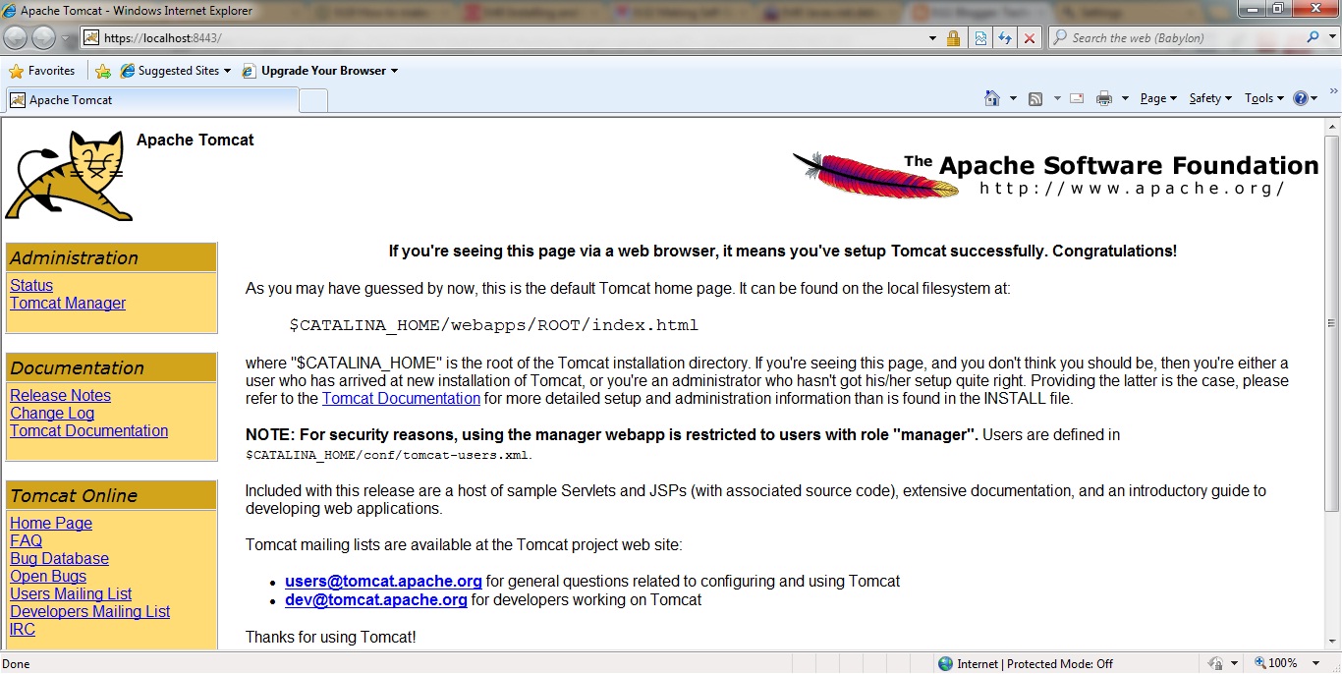The image size is (1342, 674).
Task: Click the Refresh arrows icon
Action: pyautogui.click(x=1004, y=38)
